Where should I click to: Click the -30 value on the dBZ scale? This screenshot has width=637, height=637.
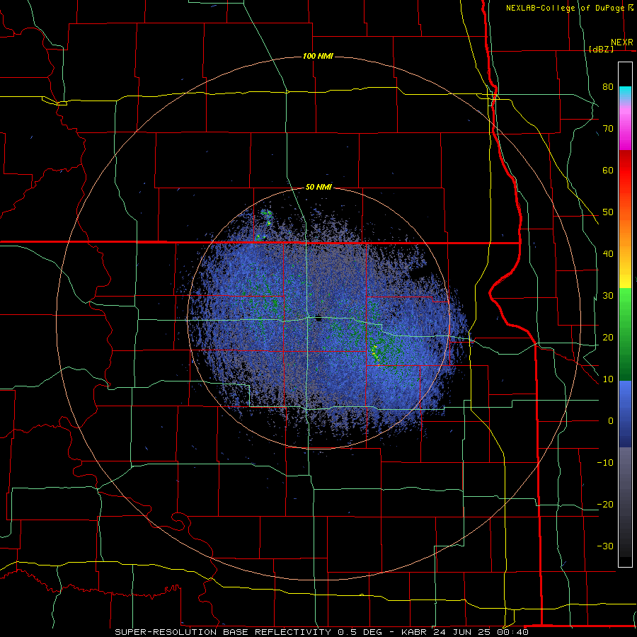pyautogui.click(x=605, y=546)
